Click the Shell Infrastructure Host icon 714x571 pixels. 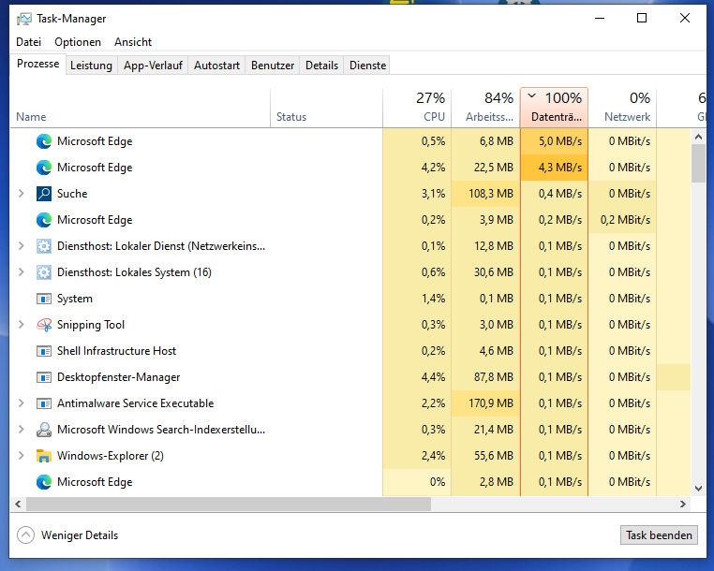tap(44, 351)
